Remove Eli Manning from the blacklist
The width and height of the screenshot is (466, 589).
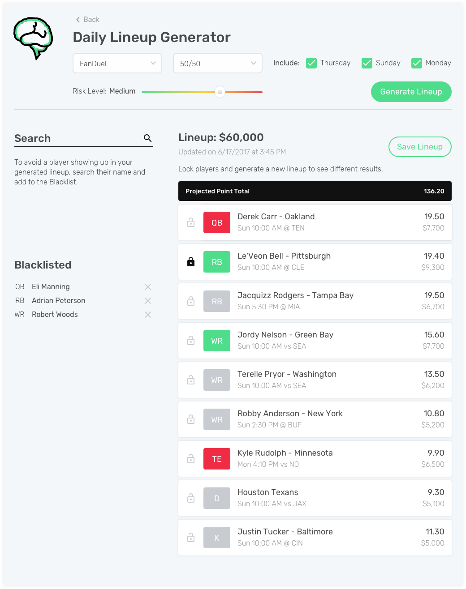click(148, 287)
